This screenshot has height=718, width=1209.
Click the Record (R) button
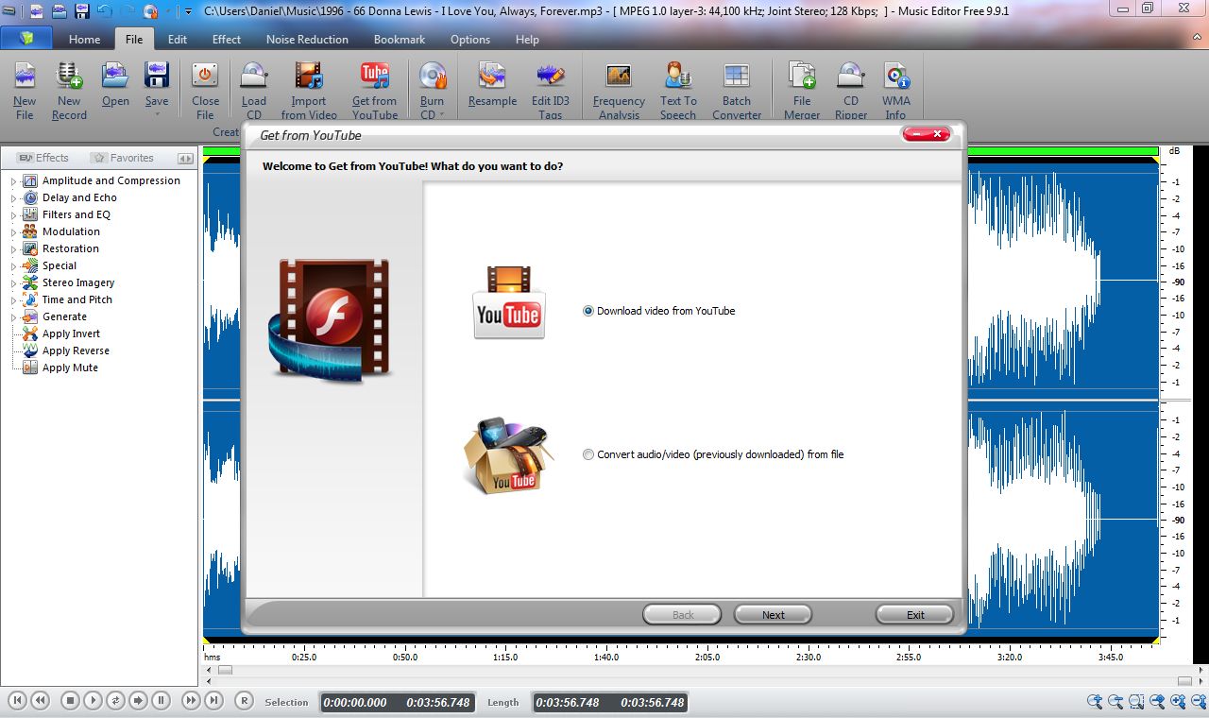pos(244,700)
